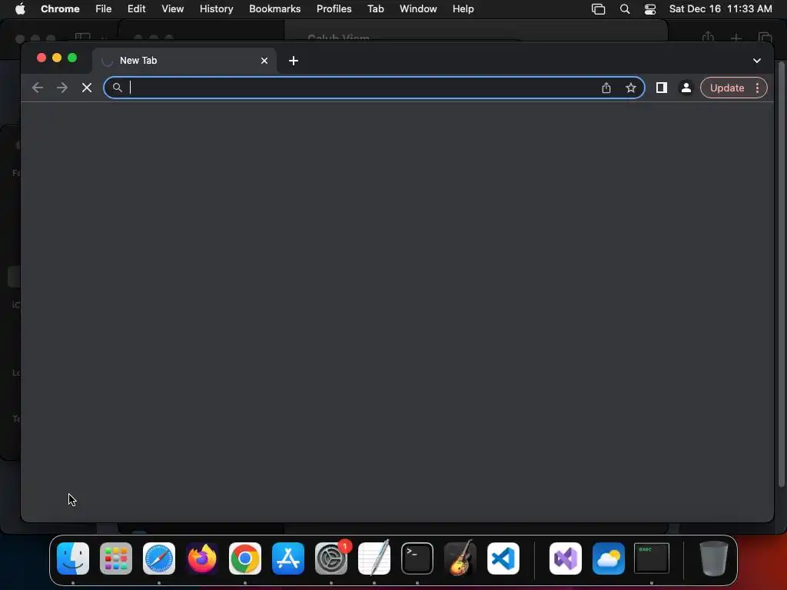
Task: Open the exec terminal file in Dock
Action: click(652, 559)
